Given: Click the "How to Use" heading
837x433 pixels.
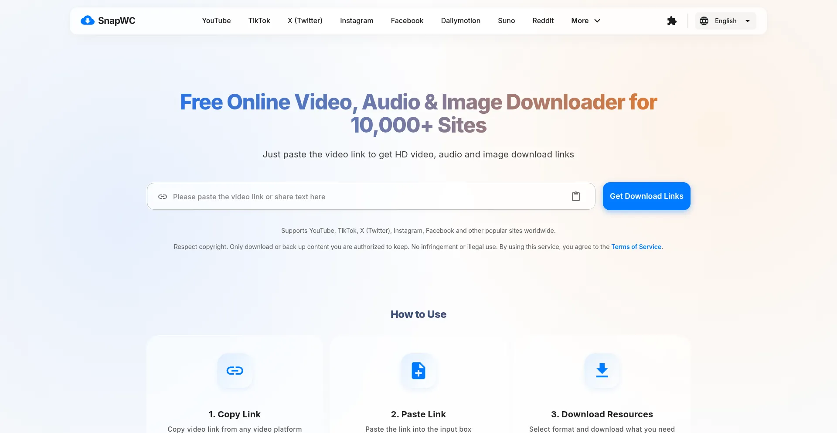Looking at the screenshot, I should [418, 314].
